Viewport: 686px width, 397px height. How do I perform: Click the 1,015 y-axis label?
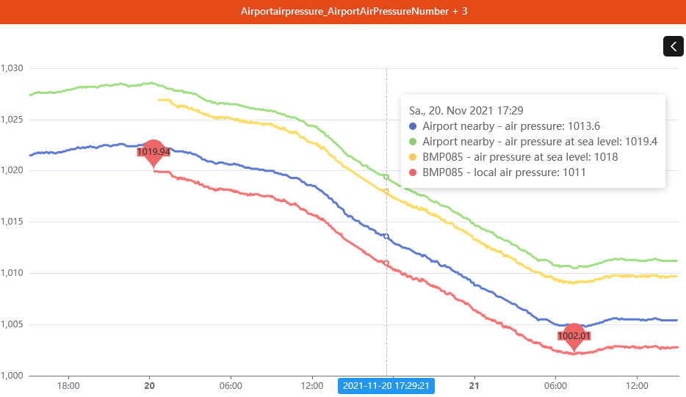[x=12, y=222]
